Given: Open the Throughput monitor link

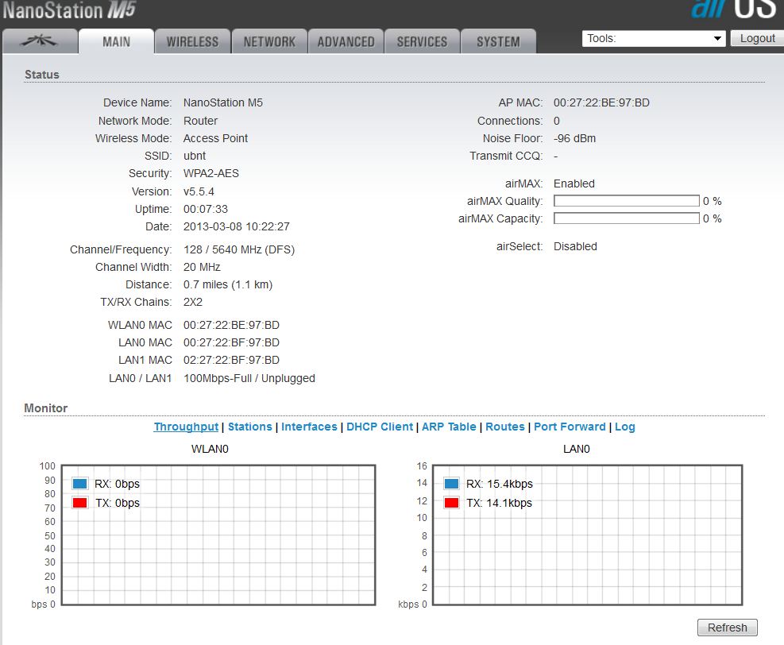Looking at the screenshot, I should (186, 427).
